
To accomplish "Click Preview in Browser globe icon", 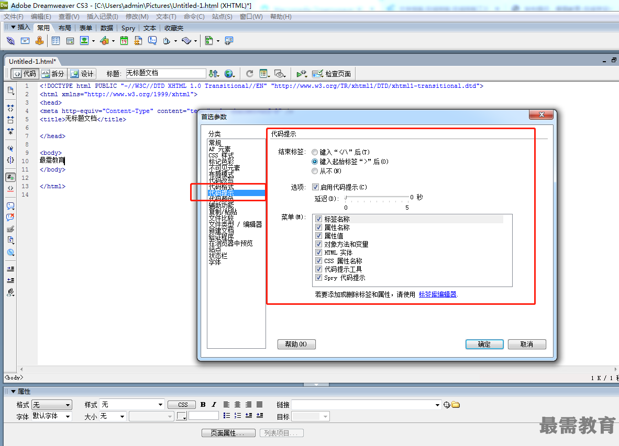I will coord(229,73).
